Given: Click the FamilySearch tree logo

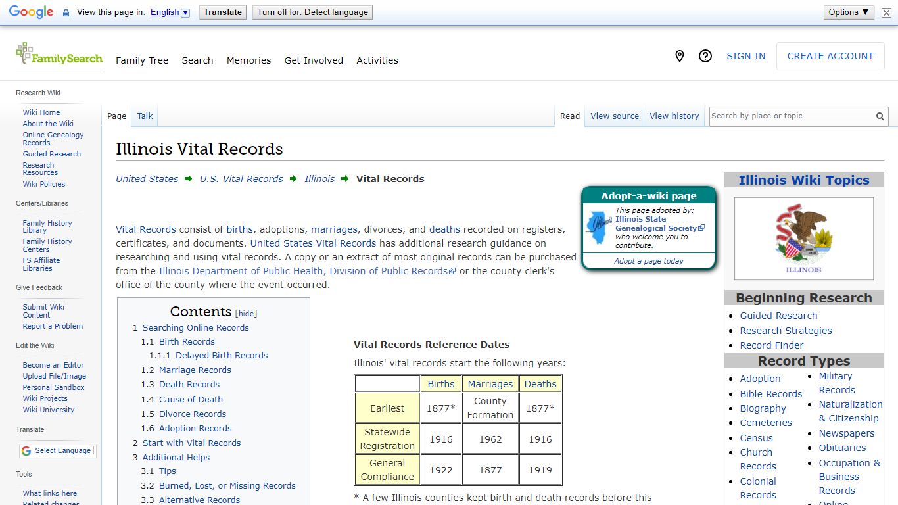Looking at the screenshot, I should tap(59, 55).
